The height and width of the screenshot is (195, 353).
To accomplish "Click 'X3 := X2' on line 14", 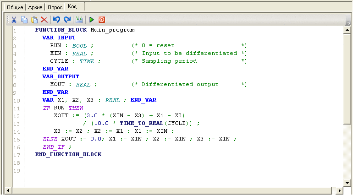I will click(x=68, y=131).
